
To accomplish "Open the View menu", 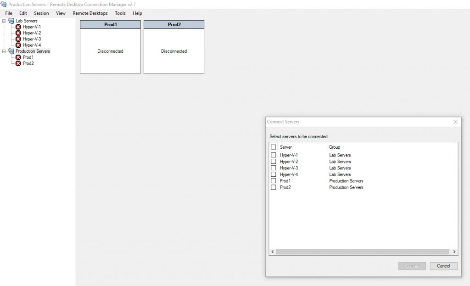I will (x=61, y=13).
